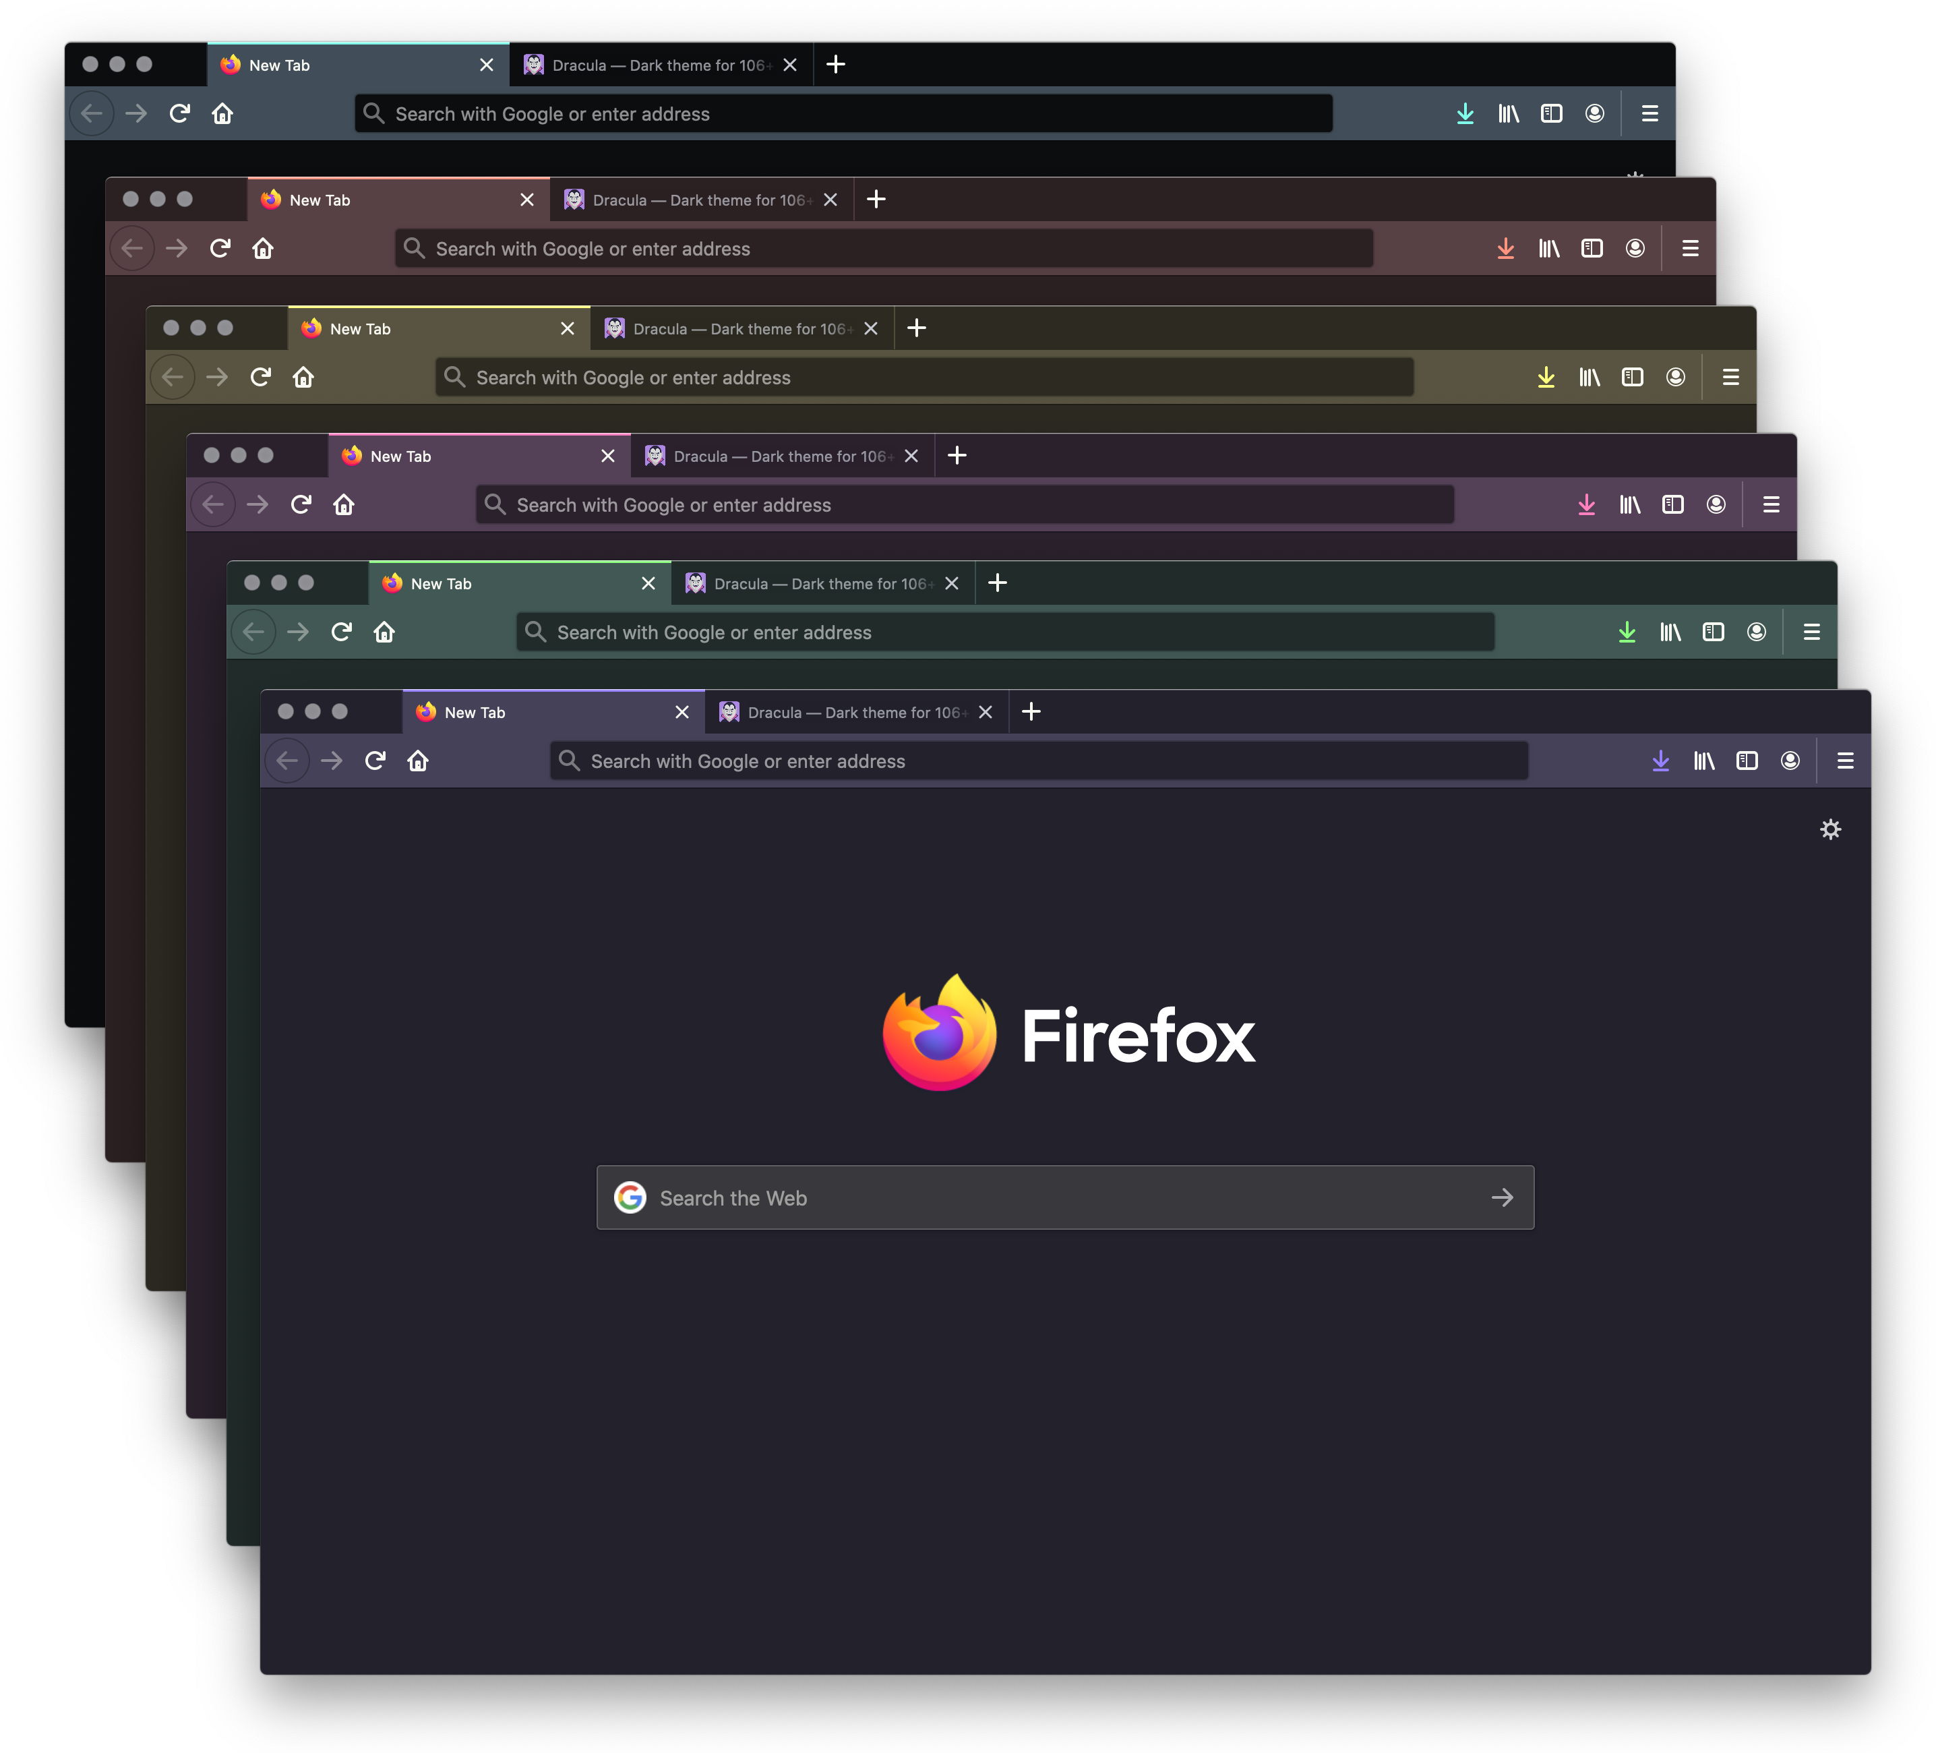1936x1753 pixels.
Task: Open hamburger menu in the green window
Action: click(1811, 632)
